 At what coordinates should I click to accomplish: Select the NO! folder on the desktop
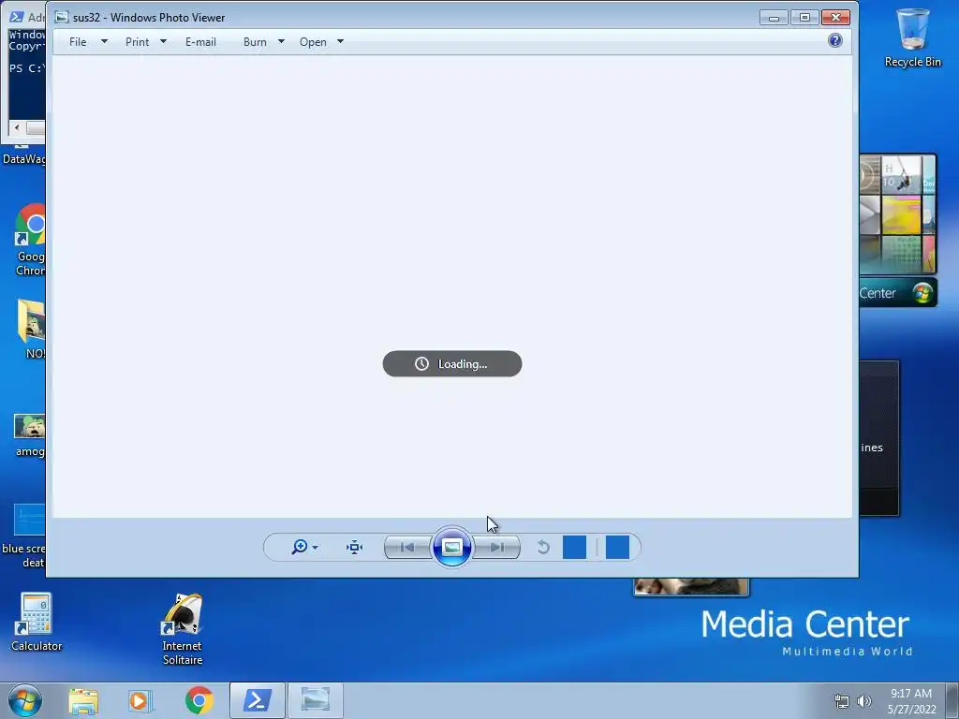coord(32,329)
